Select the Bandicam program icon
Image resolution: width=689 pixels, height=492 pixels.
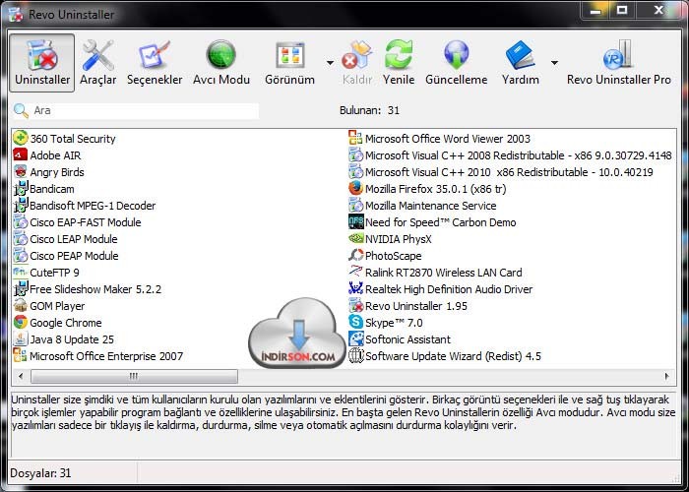click(x=21, y=189)
